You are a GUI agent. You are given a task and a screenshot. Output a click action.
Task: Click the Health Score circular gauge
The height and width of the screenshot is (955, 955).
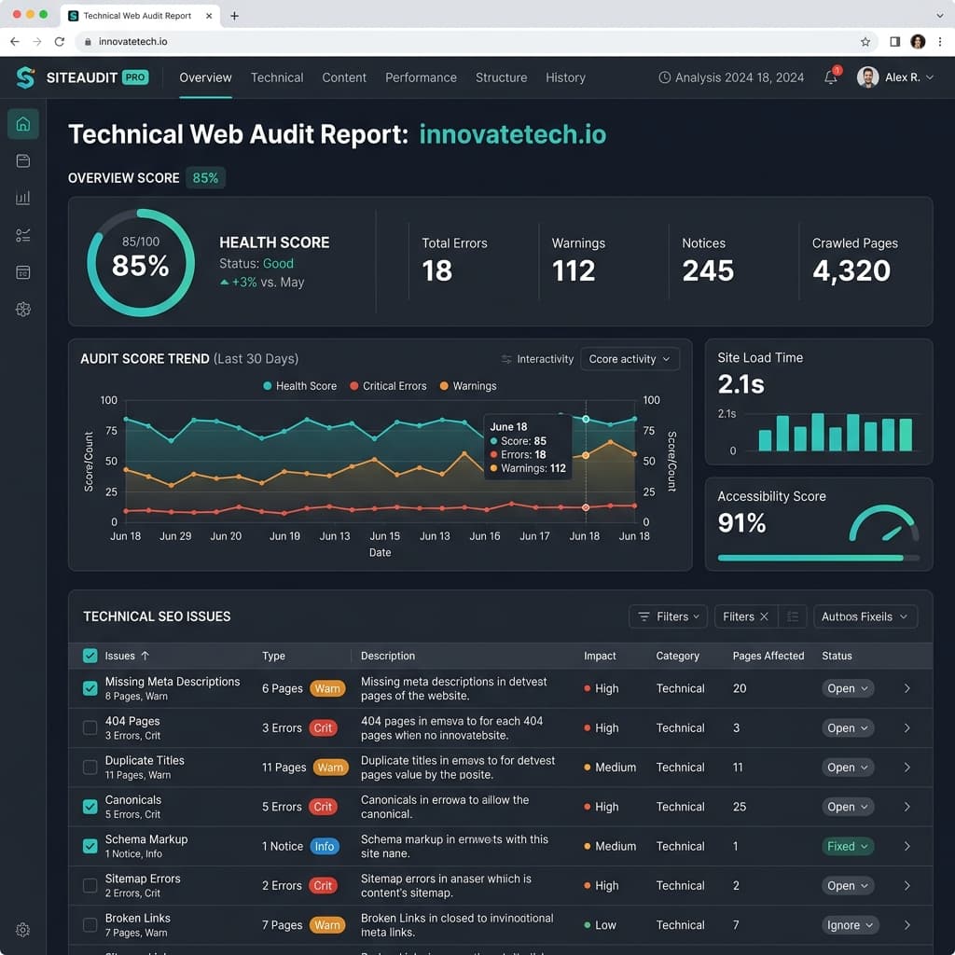pyautogui.click(x=141, y=262)
